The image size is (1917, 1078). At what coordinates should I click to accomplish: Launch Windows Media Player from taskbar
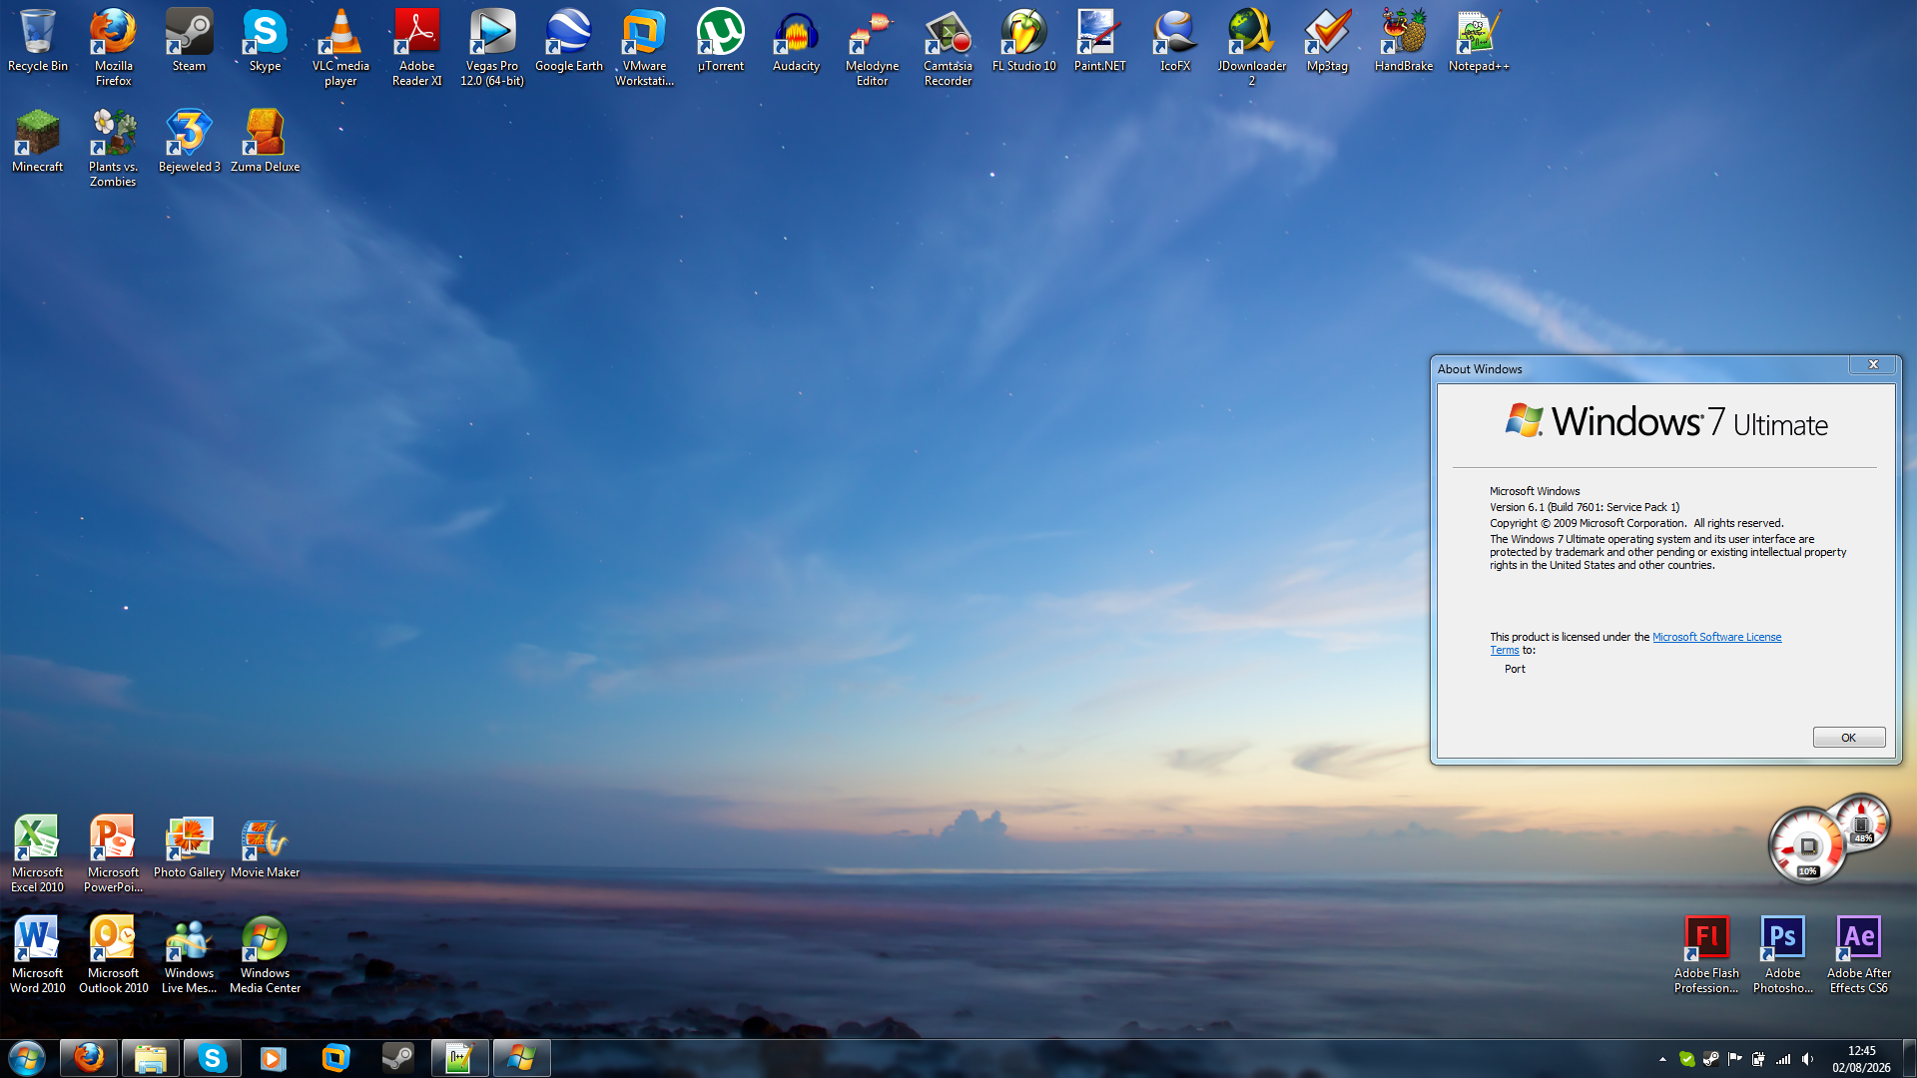coord(274,1058)
